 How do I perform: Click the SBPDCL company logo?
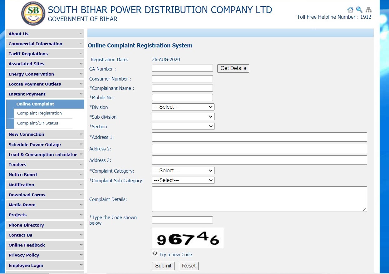(x=33, y=14)
